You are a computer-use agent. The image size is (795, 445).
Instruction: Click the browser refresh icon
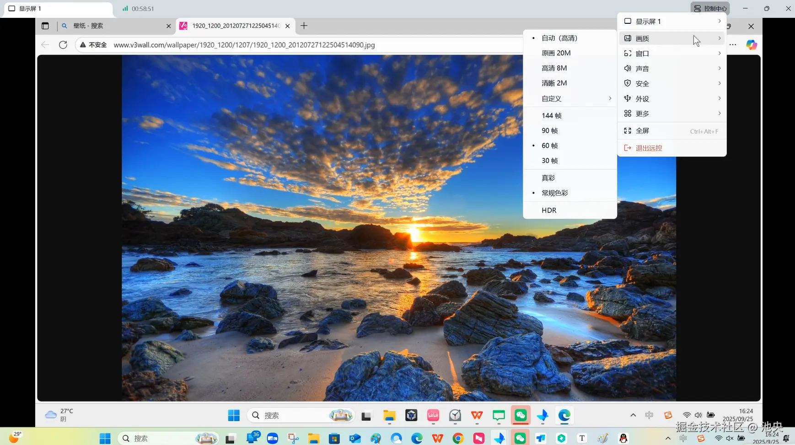(x=63, y=45)
